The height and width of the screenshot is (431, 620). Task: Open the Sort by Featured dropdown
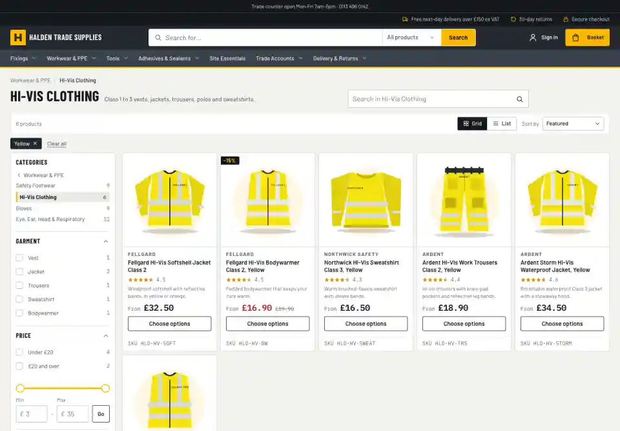pos(573,123)
